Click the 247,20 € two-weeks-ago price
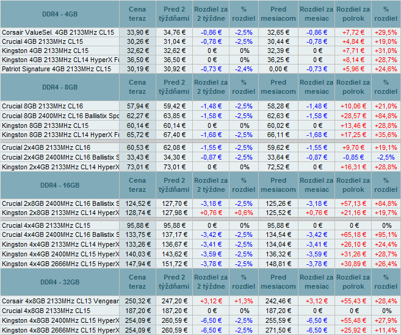Screen dimensions: 401x335 175,301
